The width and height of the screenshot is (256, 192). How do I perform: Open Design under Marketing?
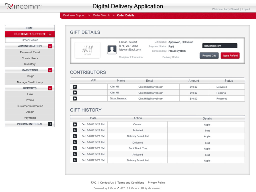[30, 76]
